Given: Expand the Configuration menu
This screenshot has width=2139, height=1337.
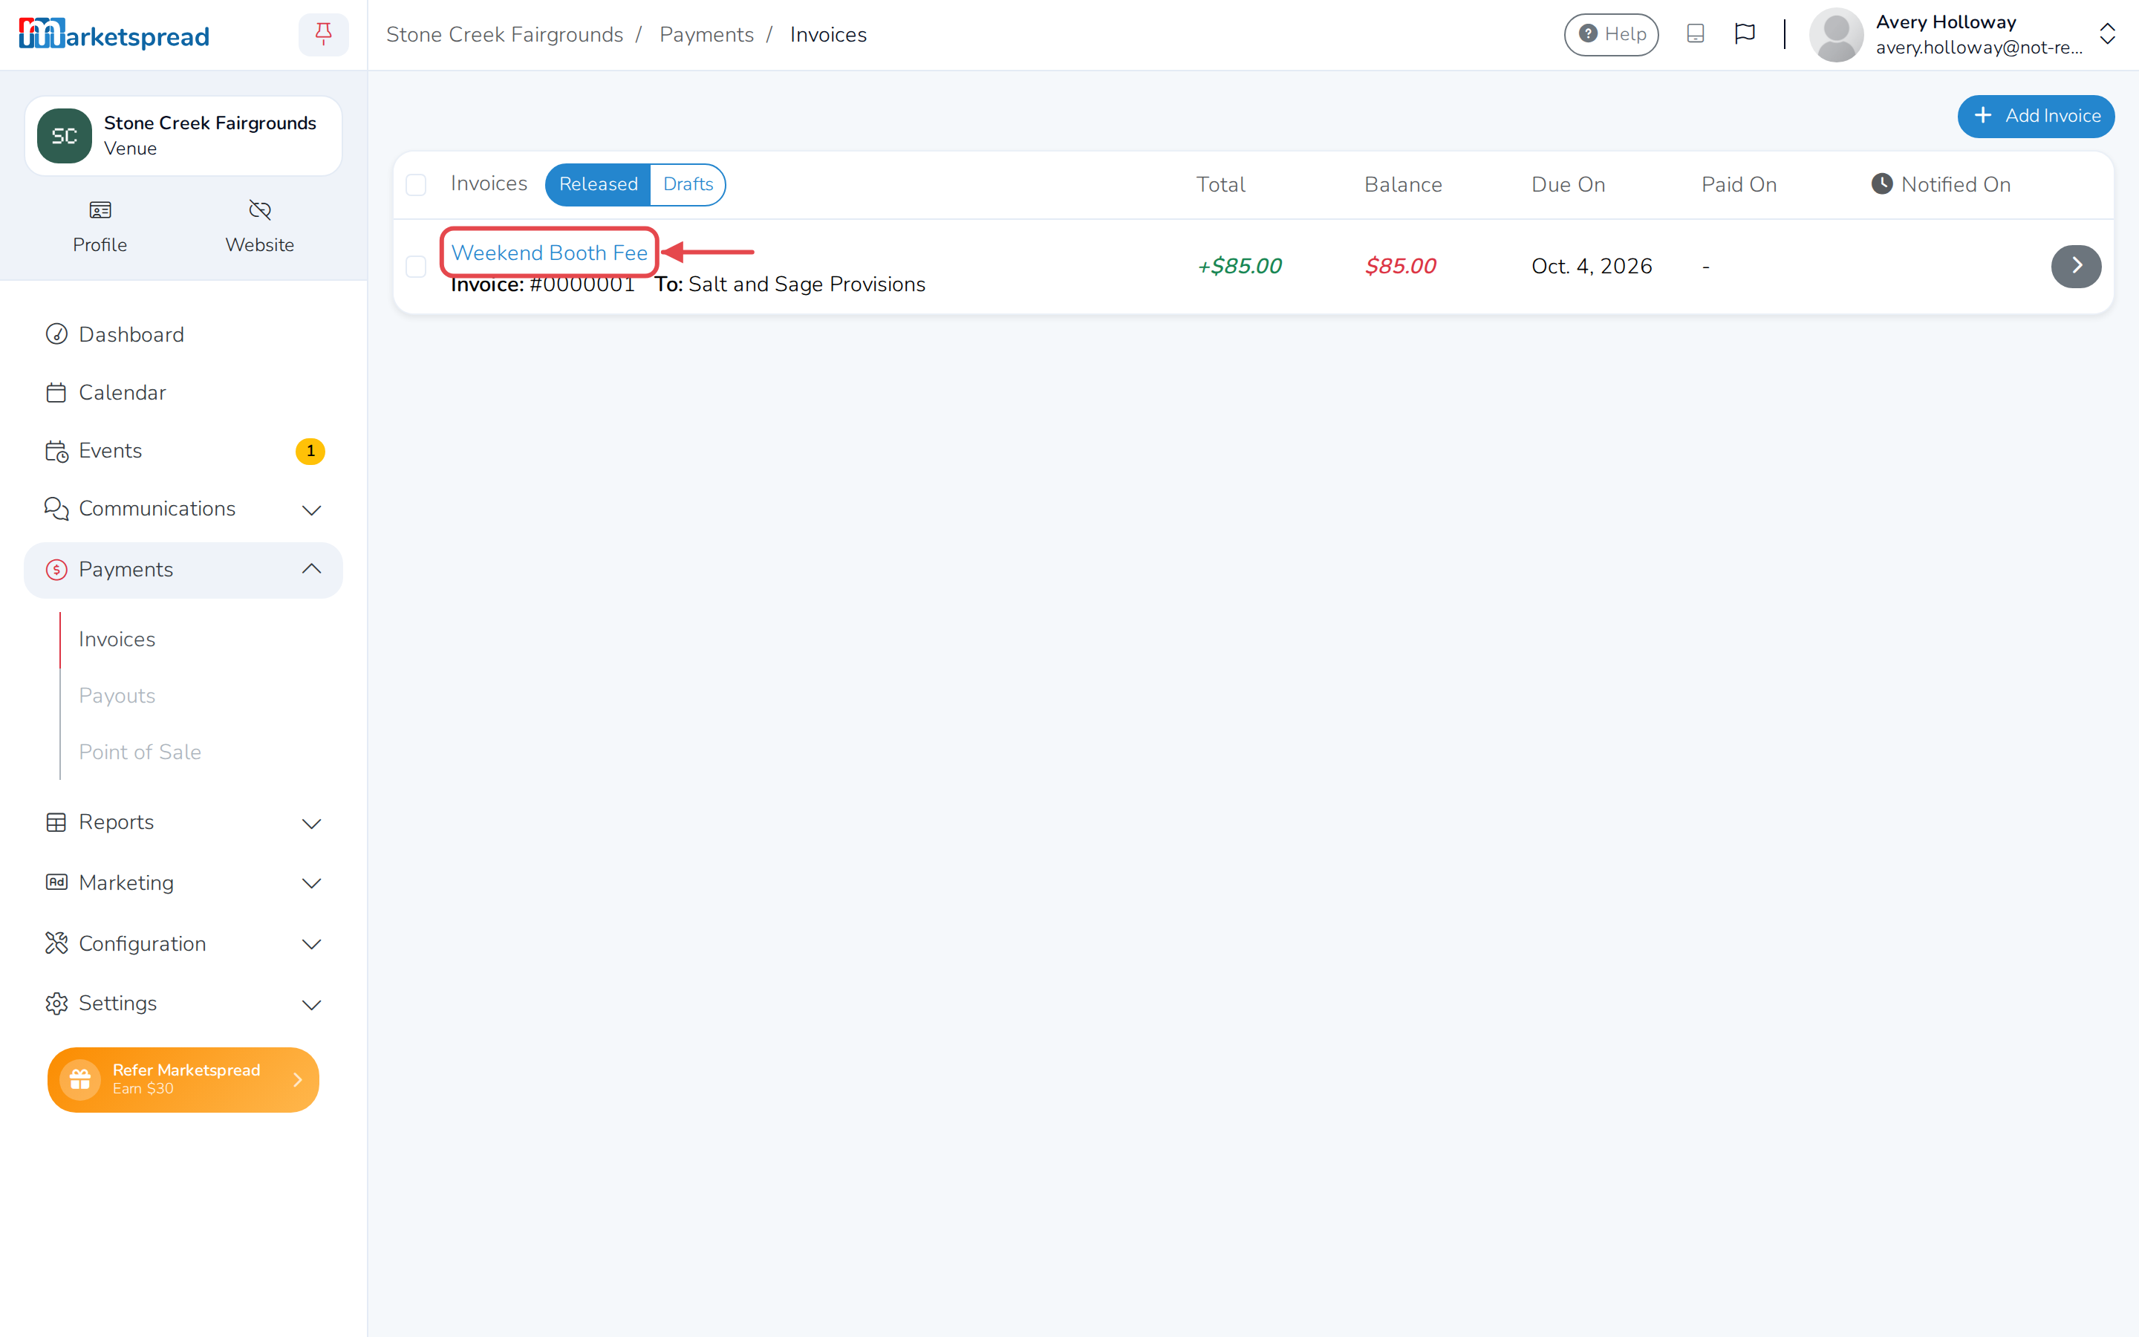Looking at the screenshot, I should point(183,943).
